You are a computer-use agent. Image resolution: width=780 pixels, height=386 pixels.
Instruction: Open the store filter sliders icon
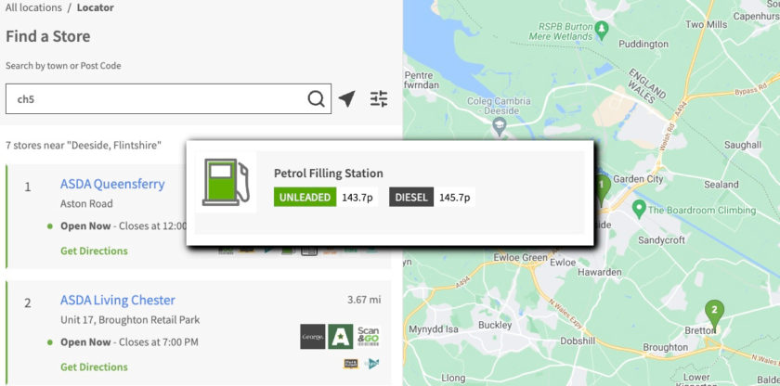click(x=379, y=99)
